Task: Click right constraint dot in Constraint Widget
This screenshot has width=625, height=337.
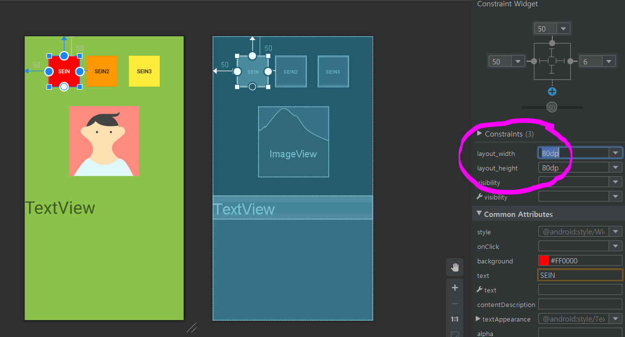Action: pos(570,61)
